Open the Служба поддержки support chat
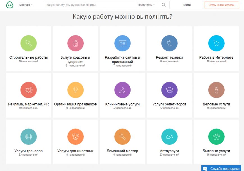The height and width of the screenshot is (171, 244). (221, 168)
